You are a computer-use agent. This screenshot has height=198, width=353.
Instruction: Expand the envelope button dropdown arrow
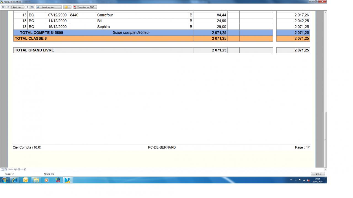click(70, 7)
